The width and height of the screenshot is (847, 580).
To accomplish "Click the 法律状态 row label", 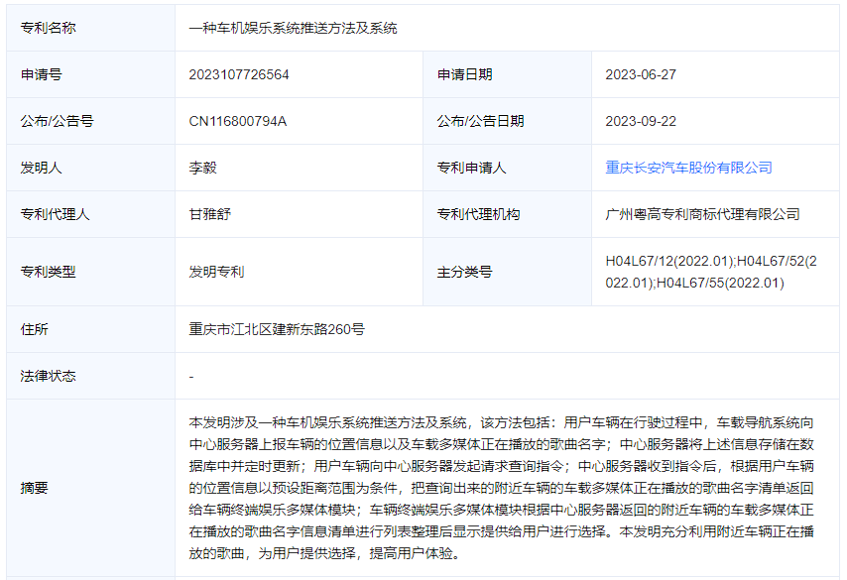I will pyautogui.click(x=48, y=376).
